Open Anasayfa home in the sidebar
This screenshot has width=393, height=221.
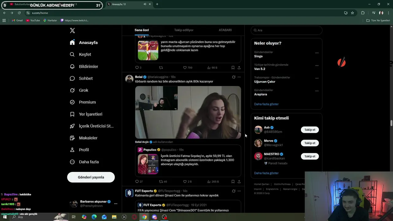pos(84,42)
